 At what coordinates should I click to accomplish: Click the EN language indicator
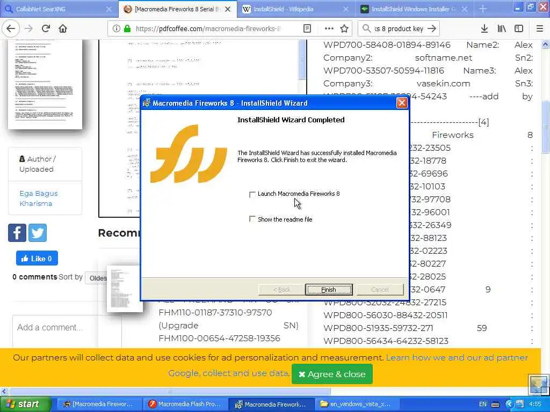click(483, 404)
